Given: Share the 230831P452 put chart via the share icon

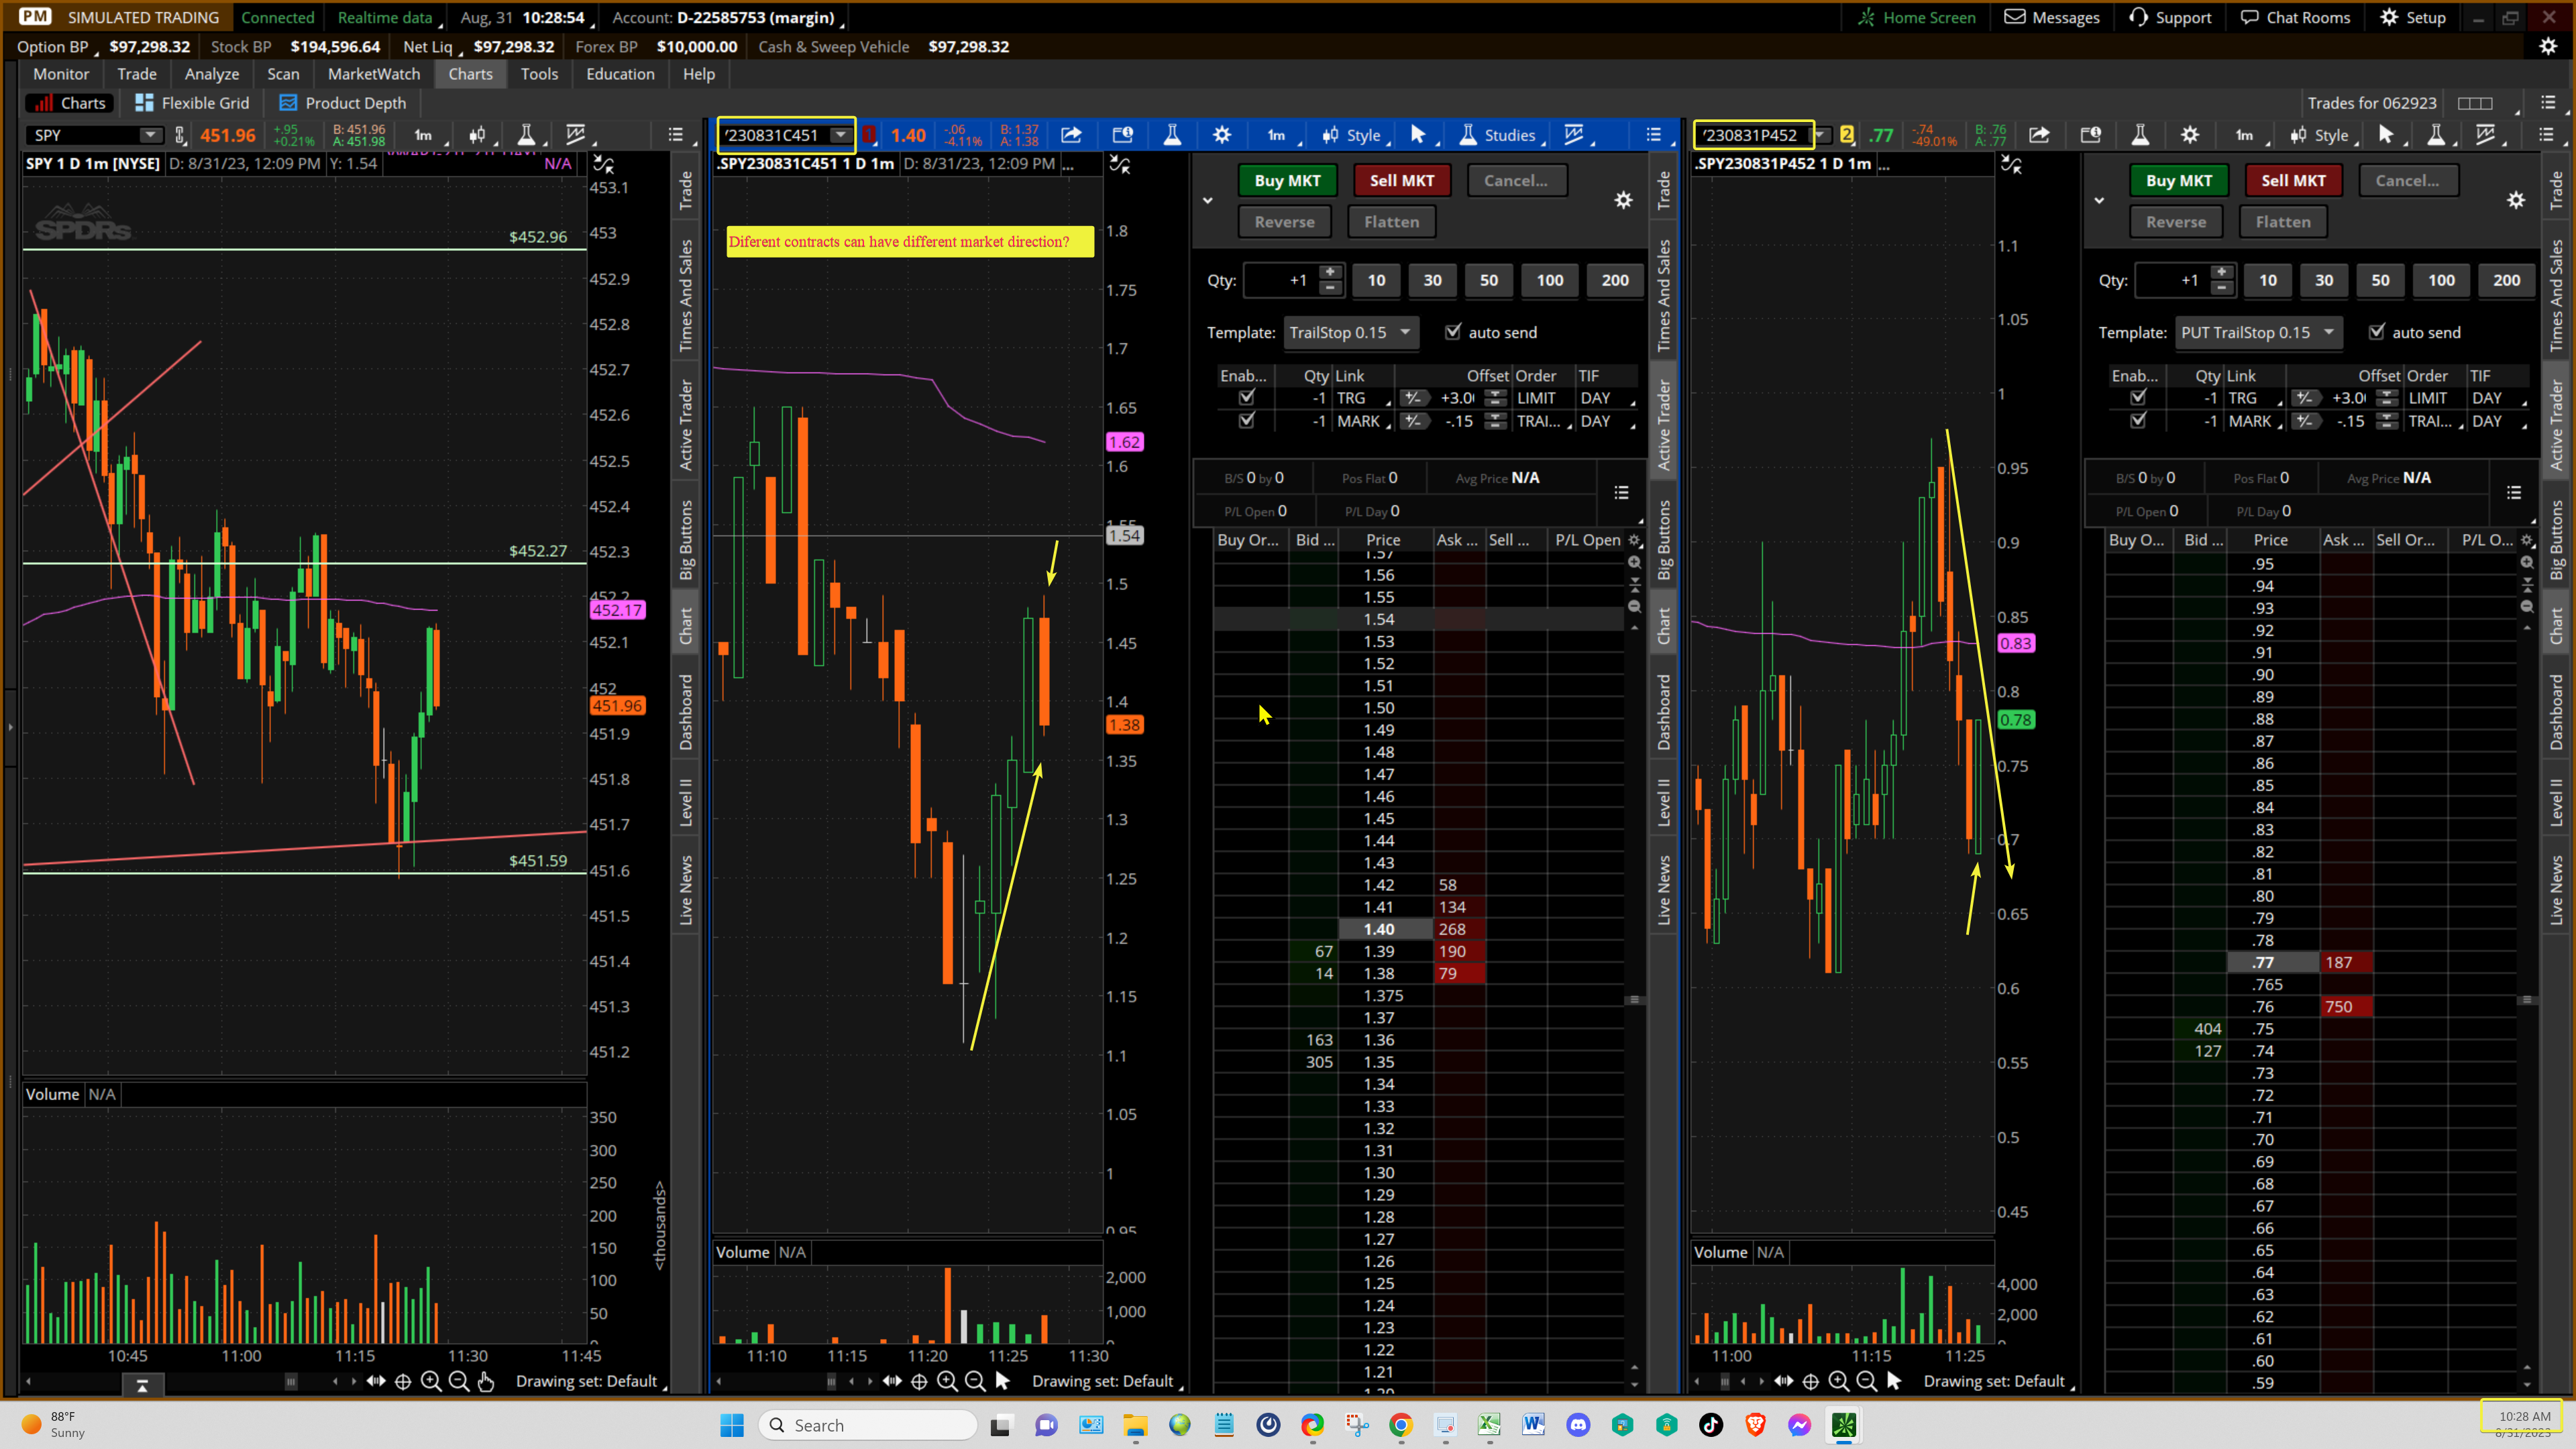Looking at the screenshot, I should (2039, 135).
